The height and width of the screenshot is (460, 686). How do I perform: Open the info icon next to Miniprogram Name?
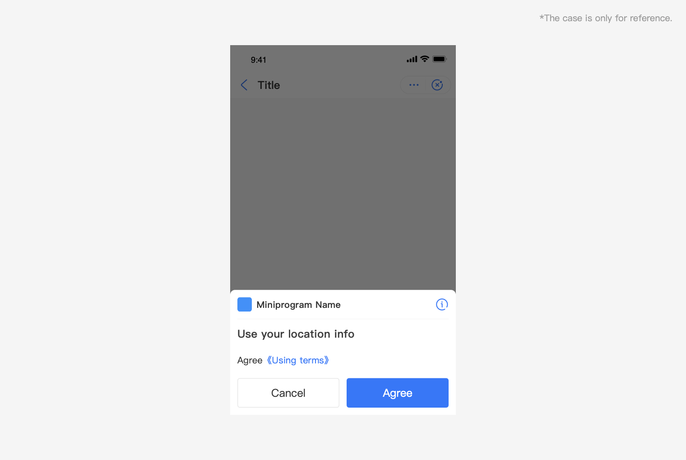[x=442, y=305]
